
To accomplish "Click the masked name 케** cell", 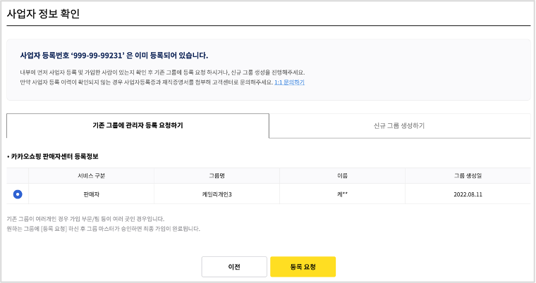I will [343, 194].
